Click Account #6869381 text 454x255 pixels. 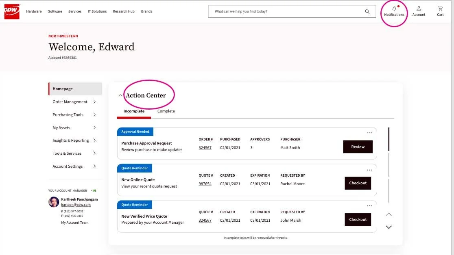pyautogui.click(x=63, y=58)
